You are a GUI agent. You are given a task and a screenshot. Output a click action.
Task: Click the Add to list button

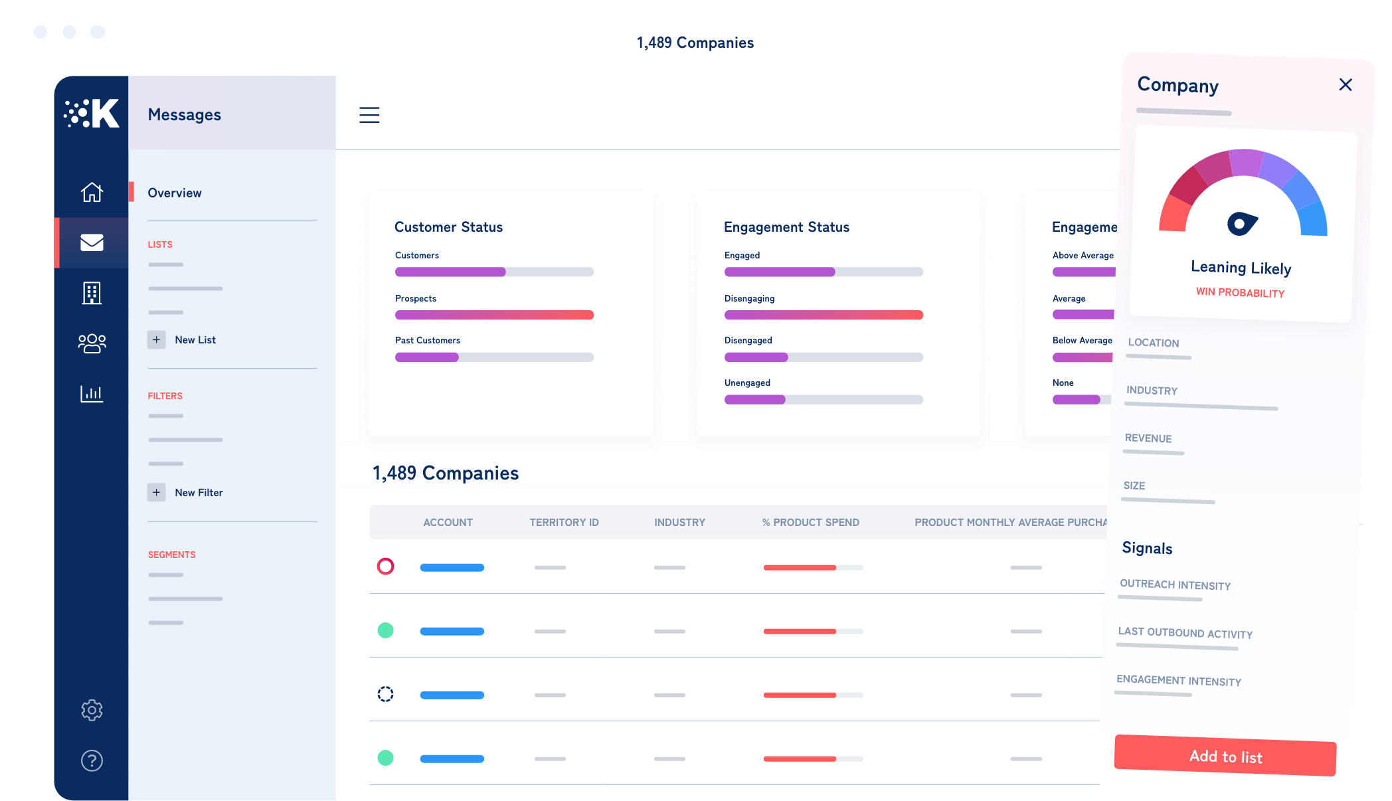pyautogui.click(x=1225, y=756)
